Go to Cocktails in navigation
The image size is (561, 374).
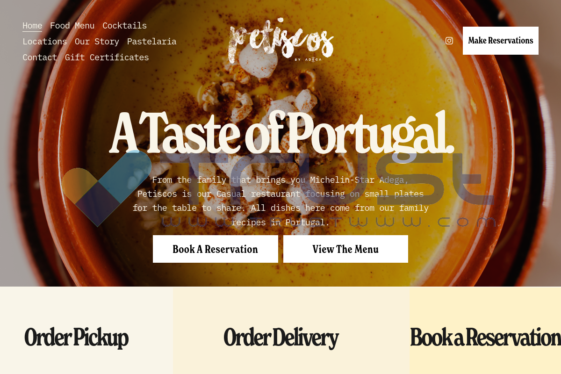125,26
